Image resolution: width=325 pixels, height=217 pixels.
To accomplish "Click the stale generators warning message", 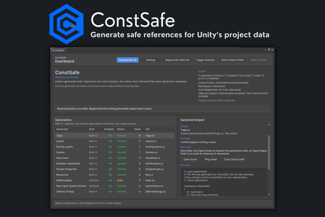I will [x=105, y=108].
